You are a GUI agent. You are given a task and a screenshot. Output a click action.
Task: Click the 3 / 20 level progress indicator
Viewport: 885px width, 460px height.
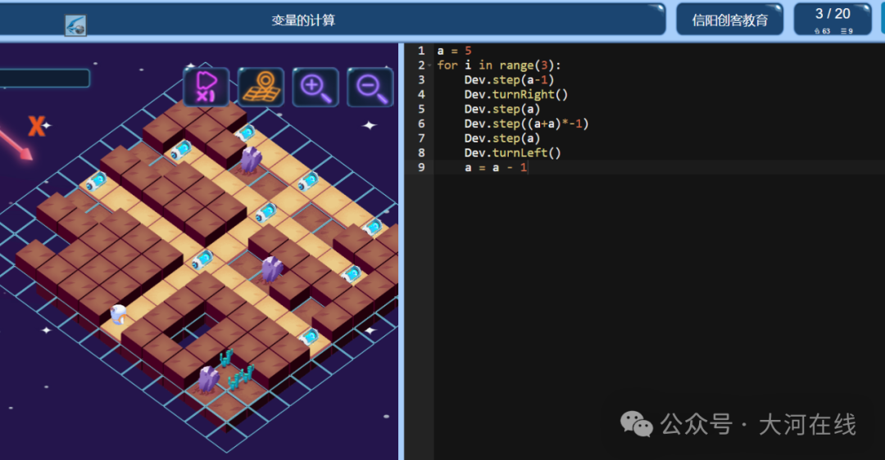tap(833, 20)
